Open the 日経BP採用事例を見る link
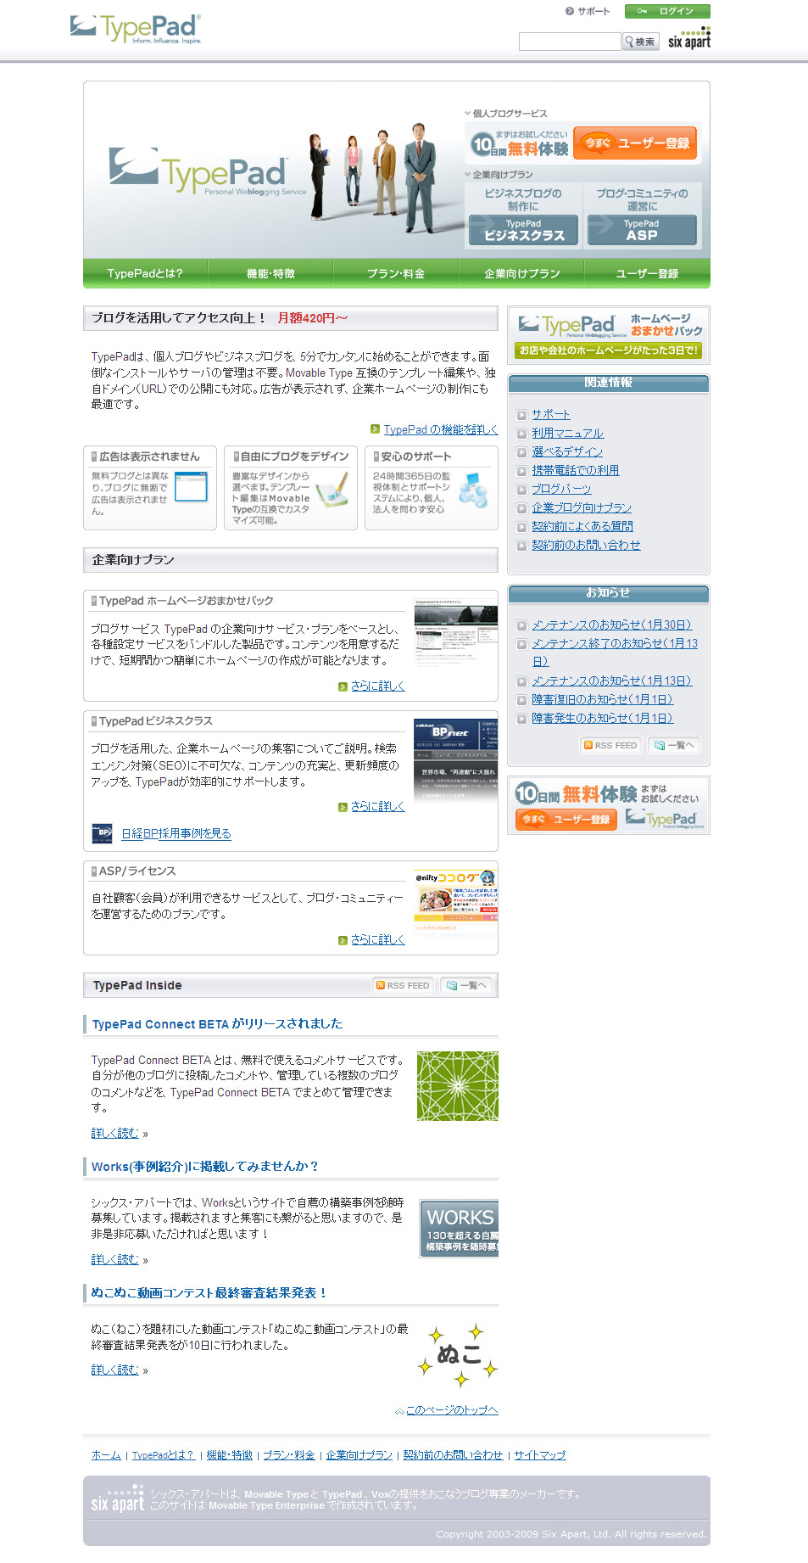This screenshot has height=1563, width=808. (176, 833)
